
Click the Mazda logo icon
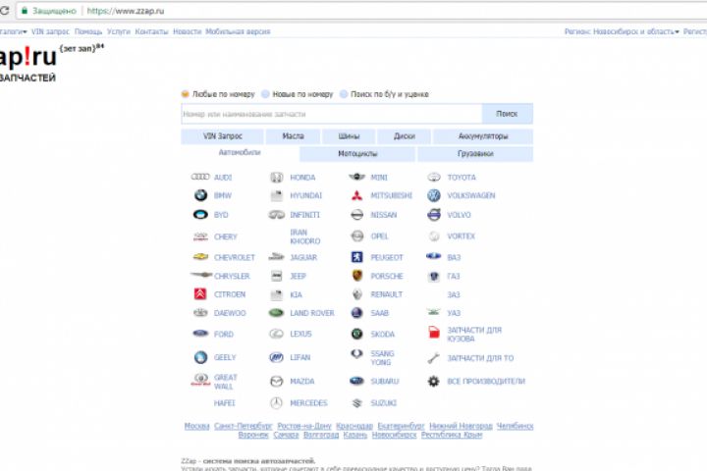(x=276, y=382)
